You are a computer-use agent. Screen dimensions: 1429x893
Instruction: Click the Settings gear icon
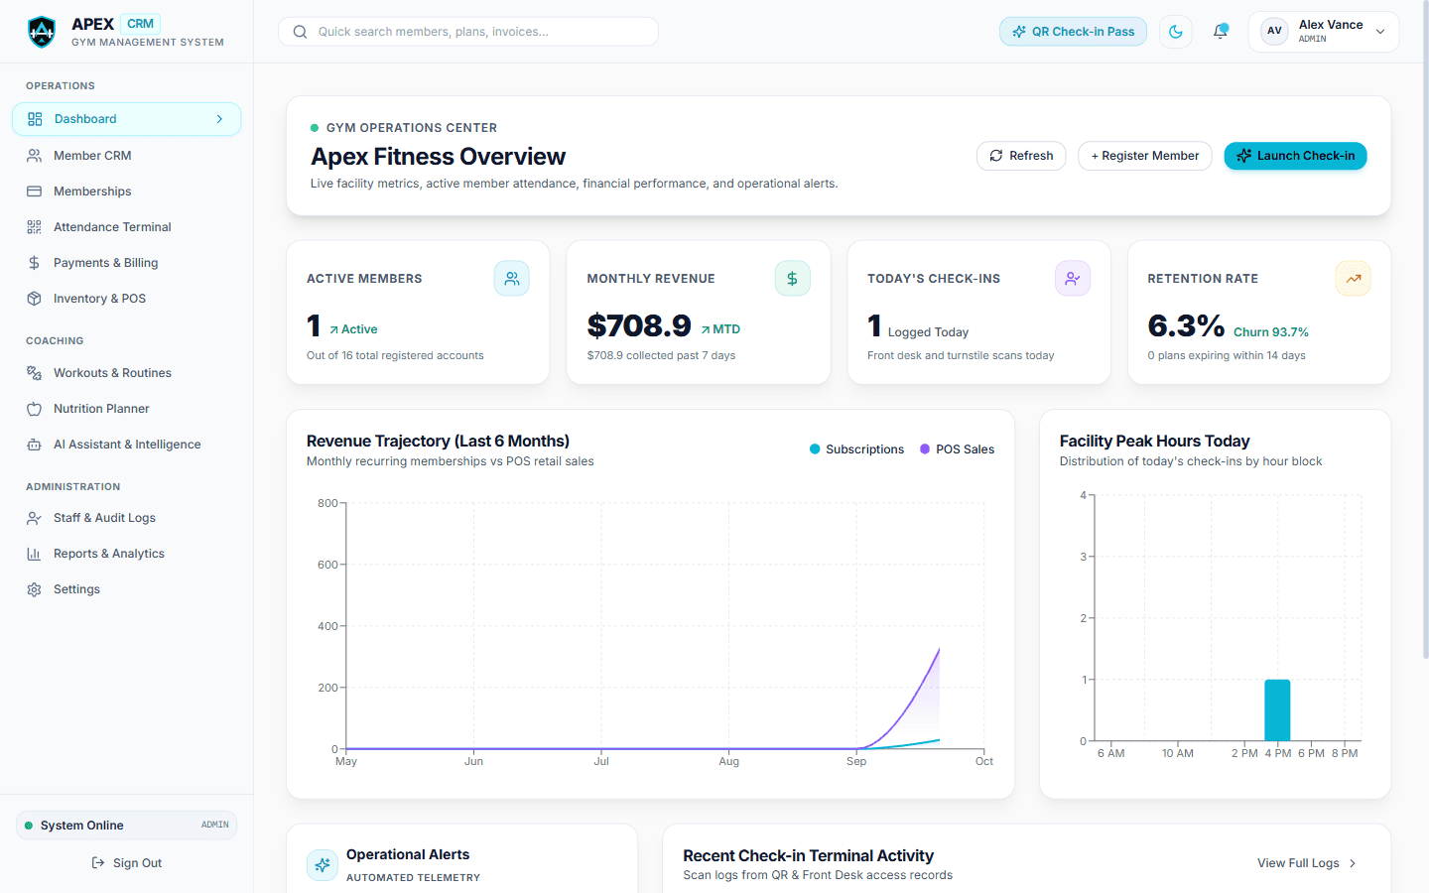(x=34, y=589)
